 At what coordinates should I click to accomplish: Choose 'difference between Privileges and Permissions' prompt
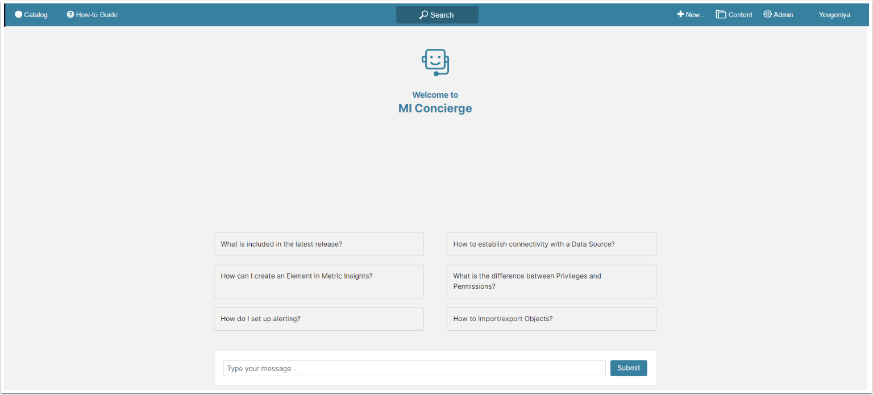point(551,281)
